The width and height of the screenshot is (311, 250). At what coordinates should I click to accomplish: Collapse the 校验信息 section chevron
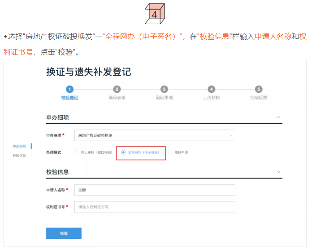point(278,172)
